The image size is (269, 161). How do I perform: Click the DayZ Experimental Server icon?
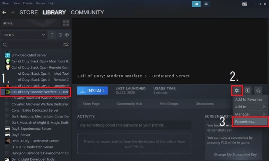point(8,128)
